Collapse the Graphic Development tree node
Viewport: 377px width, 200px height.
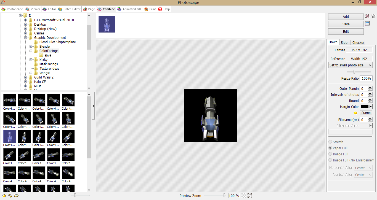click(26, 37)
